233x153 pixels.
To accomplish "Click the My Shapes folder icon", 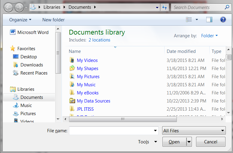I will pyautogui.click(x=72, y=68).
